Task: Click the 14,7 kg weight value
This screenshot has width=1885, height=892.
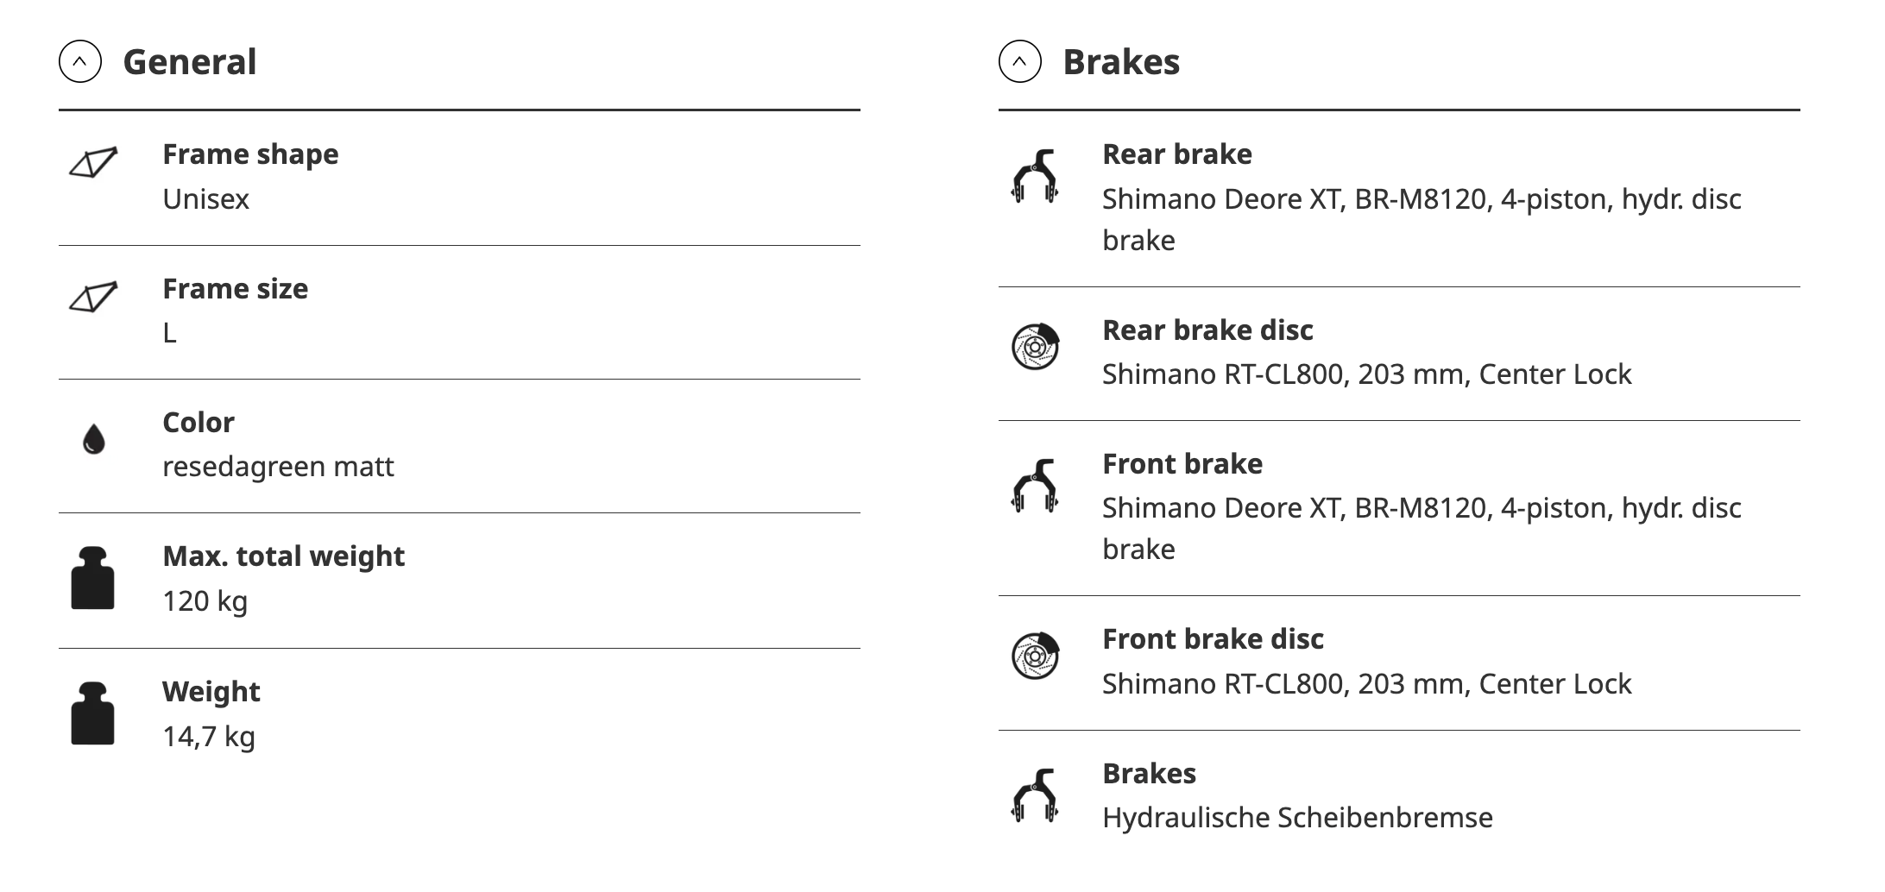Action: [208, 737]
